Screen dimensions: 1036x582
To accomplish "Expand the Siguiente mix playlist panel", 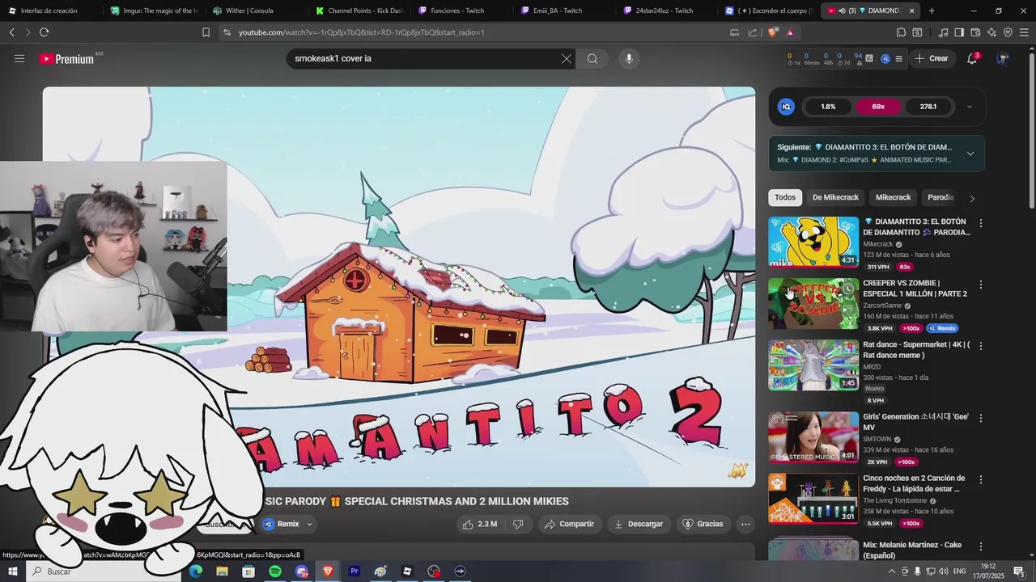I will click(970, 154).
